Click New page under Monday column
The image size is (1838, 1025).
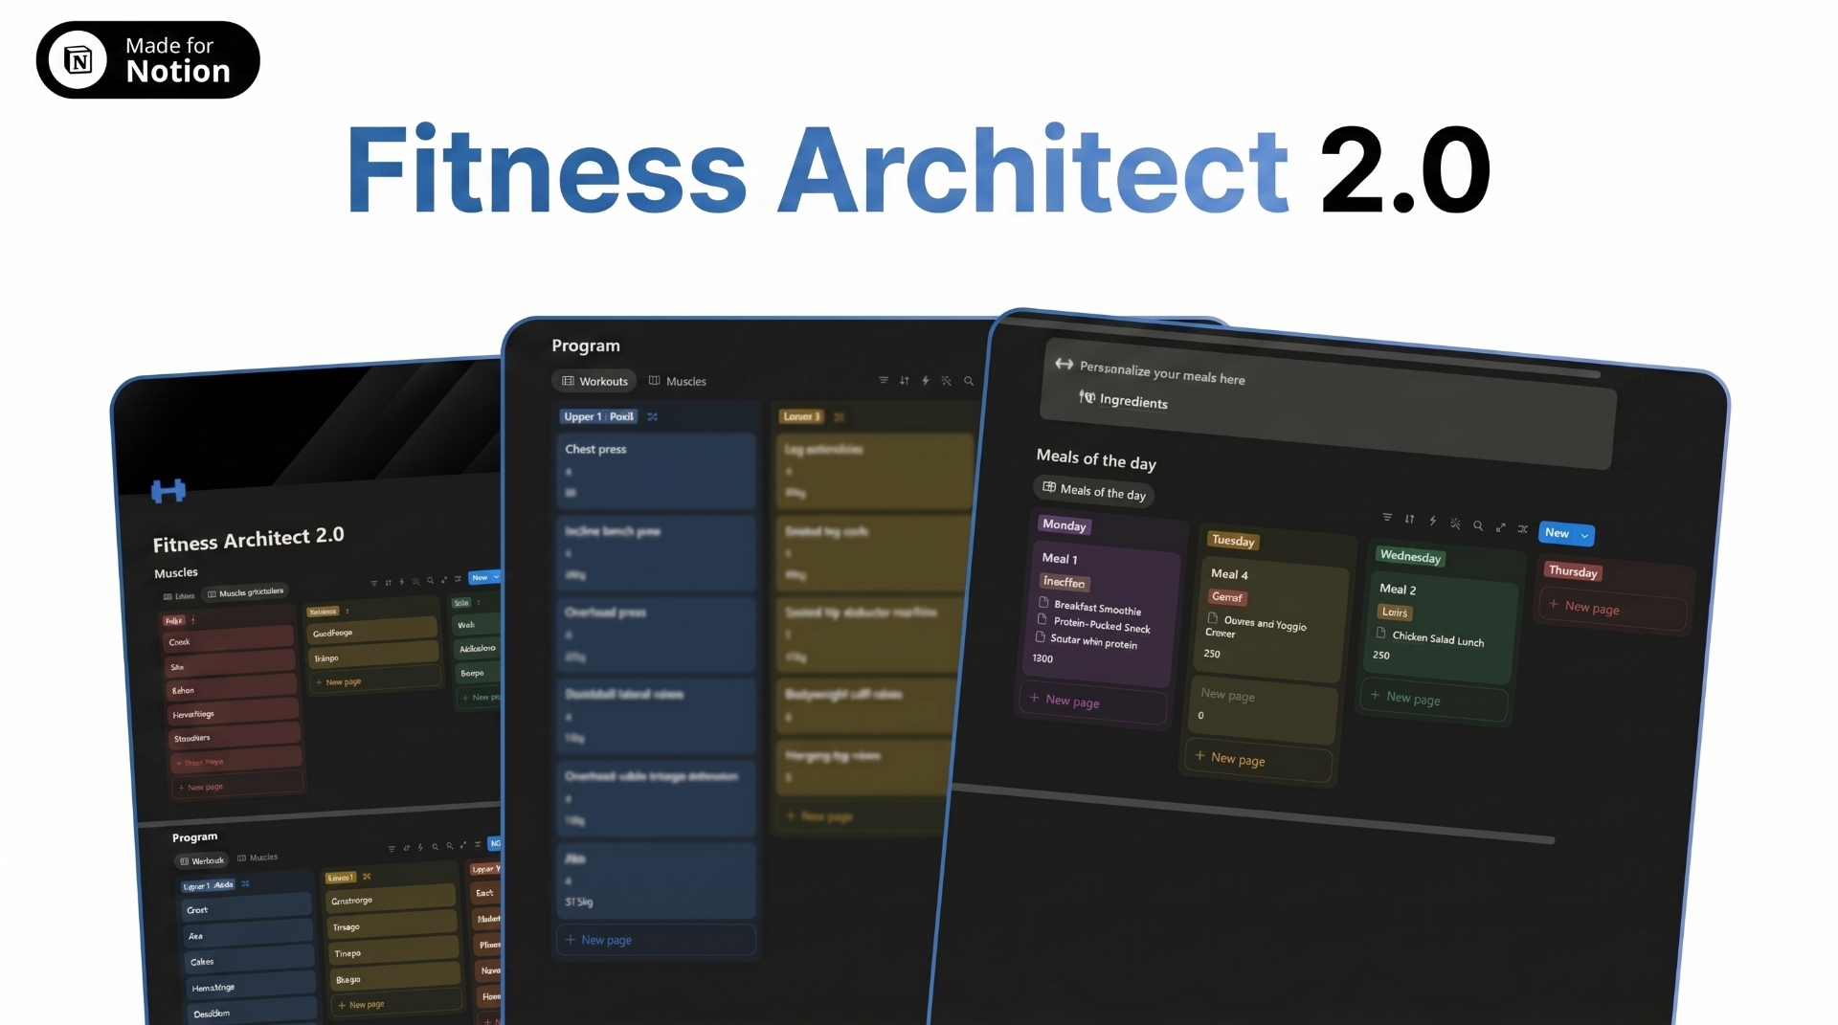[1094, 702]
